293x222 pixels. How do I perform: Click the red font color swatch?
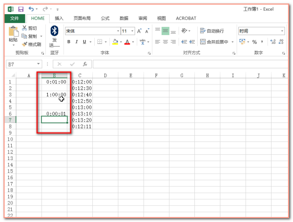pos(127,42)
